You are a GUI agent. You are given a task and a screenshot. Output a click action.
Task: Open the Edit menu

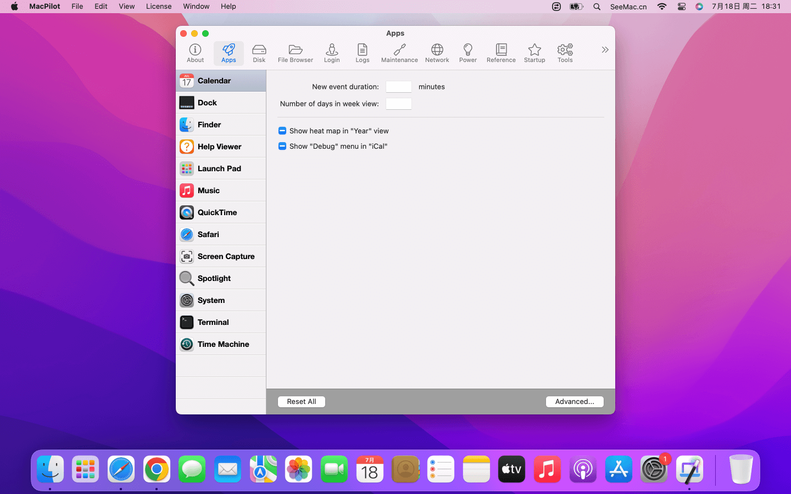point(101,7)
